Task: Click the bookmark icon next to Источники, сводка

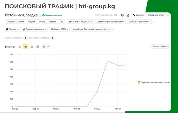Action: point(40,15)
